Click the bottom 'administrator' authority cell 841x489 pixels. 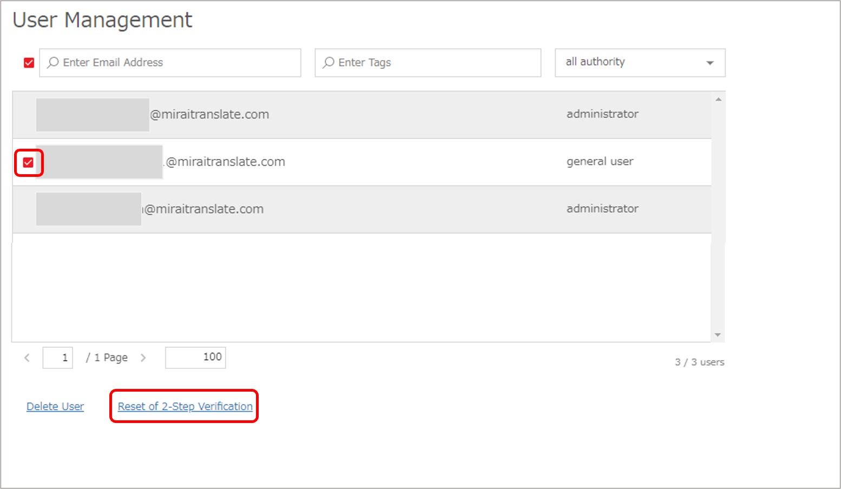pos(602,209)
